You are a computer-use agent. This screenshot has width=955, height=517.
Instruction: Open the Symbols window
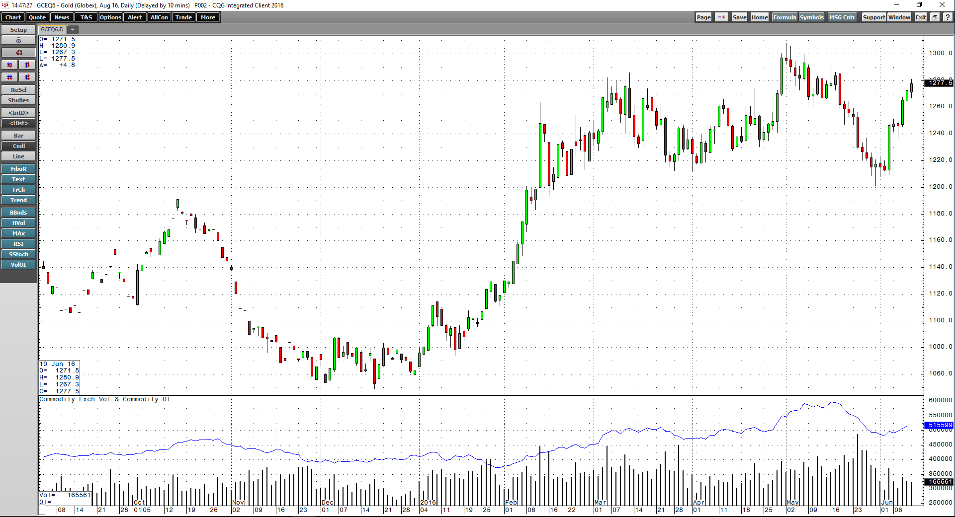pyautogui.click(x=811, y=17)
